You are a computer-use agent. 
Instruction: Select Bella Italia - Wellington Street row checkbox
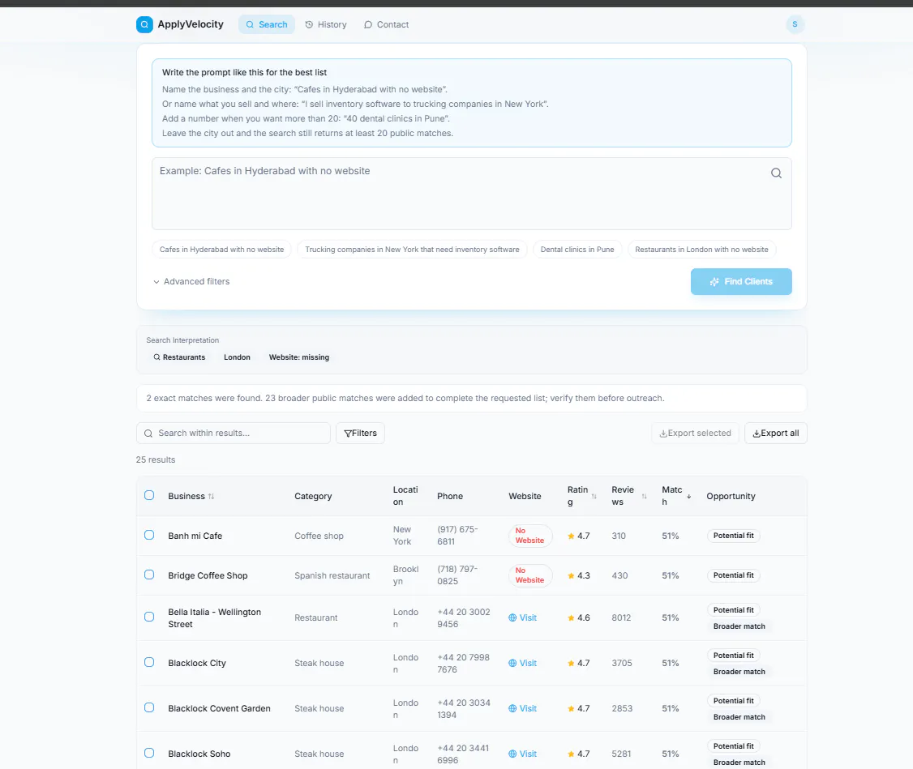coord(149,617)
